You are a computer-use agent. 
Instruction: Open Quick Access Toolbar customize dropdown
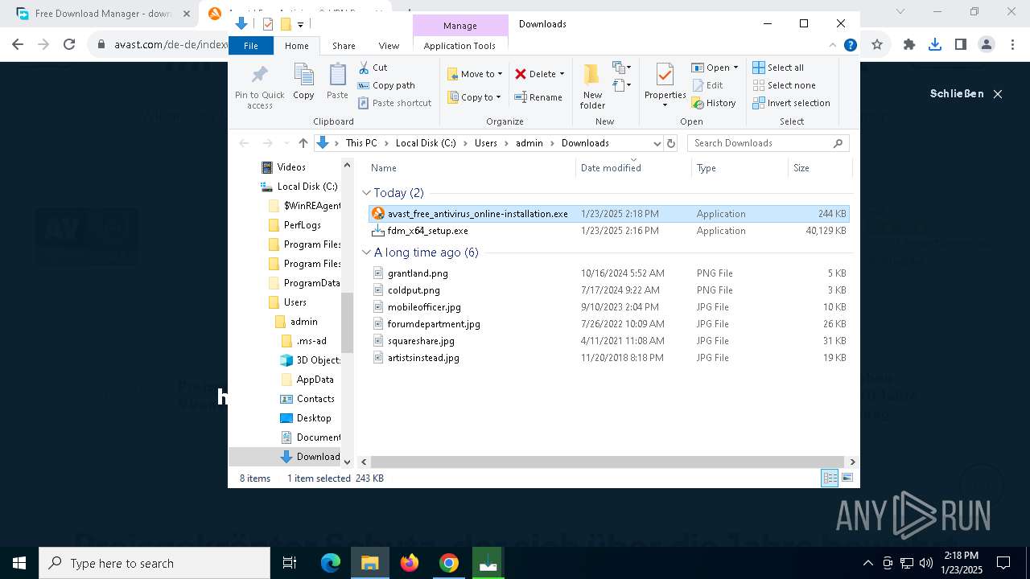click(x=300, y=24)
